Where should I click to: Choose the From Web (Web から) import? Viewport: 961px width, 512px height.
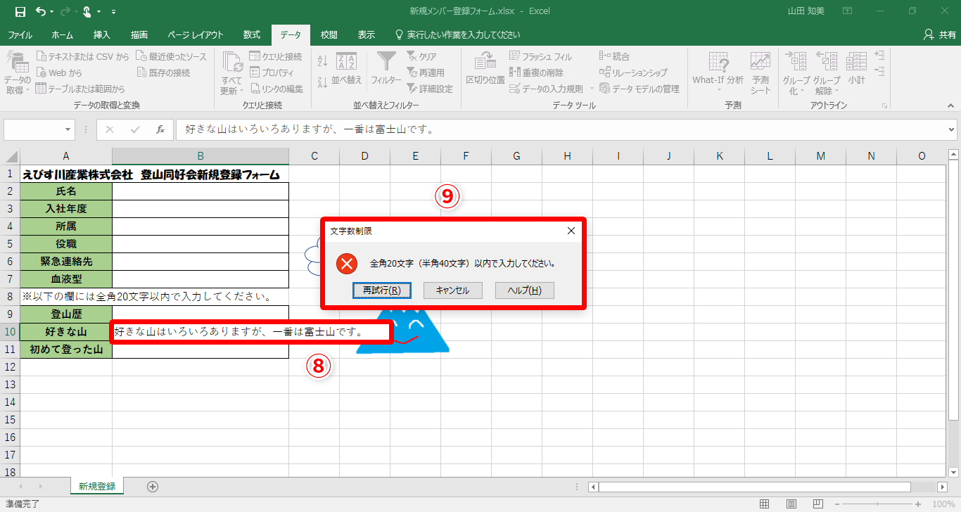[58, 72]
